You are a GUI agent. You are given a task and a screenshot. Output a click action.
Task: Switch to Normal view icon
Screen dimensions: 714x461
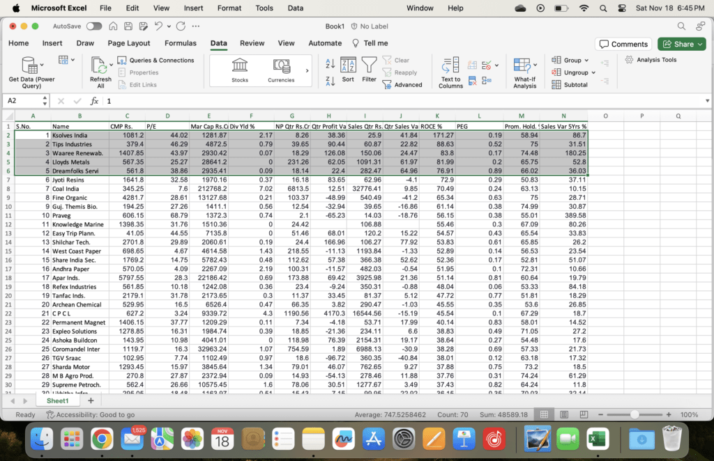(544, 414)
